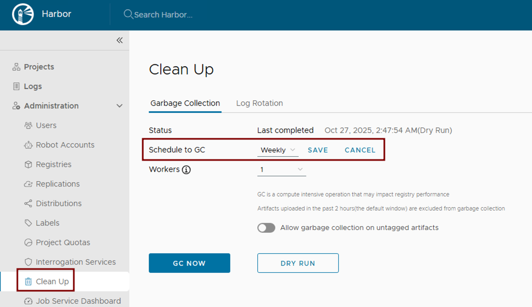Click the Logs document icon
This screenshot has height=307, width=532.
pos(16,86)
